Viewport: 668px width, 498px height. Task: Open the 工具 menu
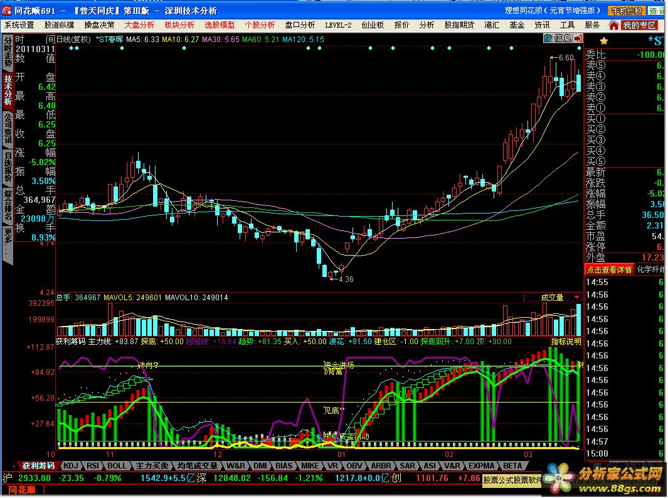(567, 25)
